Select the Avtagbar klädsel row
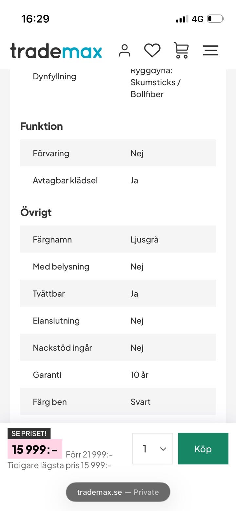 click(118, 180)
